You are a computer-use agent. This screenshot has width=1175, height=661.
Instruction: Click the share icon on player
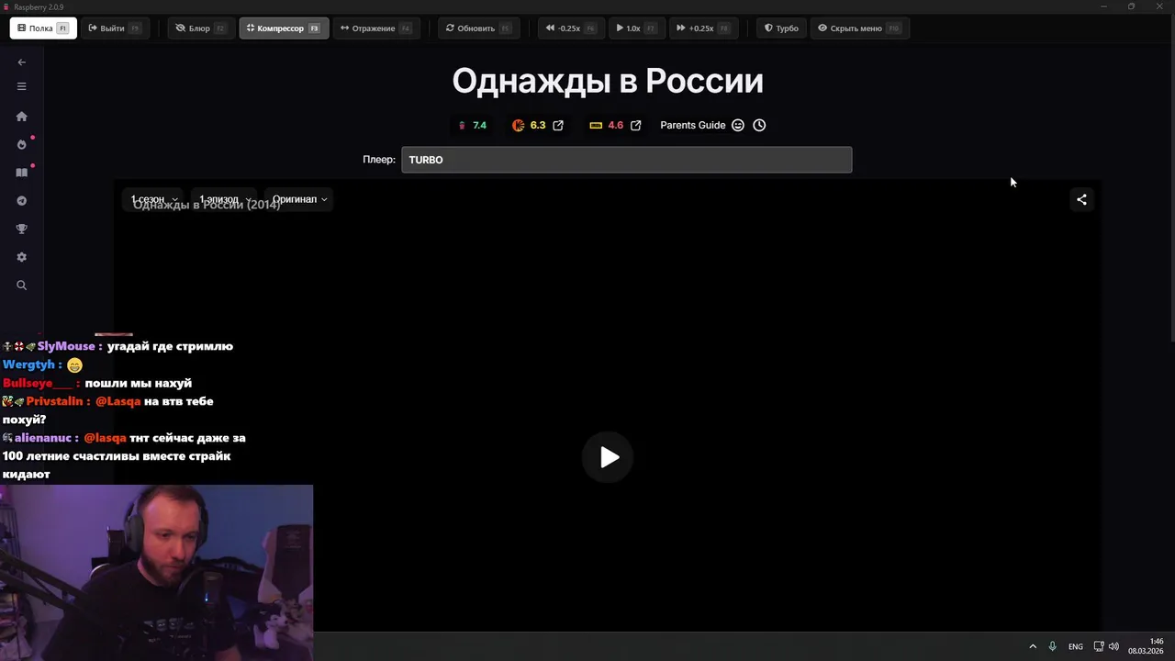(1081, 199)
